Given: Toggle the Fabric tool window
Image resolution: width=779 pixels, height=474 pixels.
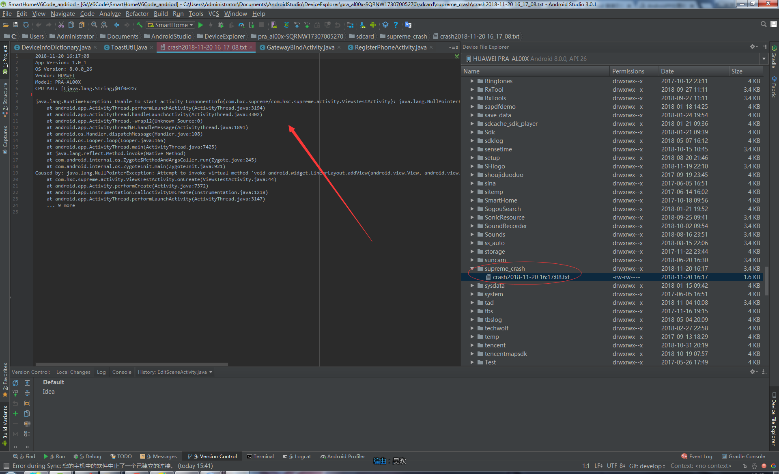Looking at the screenshot, I should click(x=774, y=86).
